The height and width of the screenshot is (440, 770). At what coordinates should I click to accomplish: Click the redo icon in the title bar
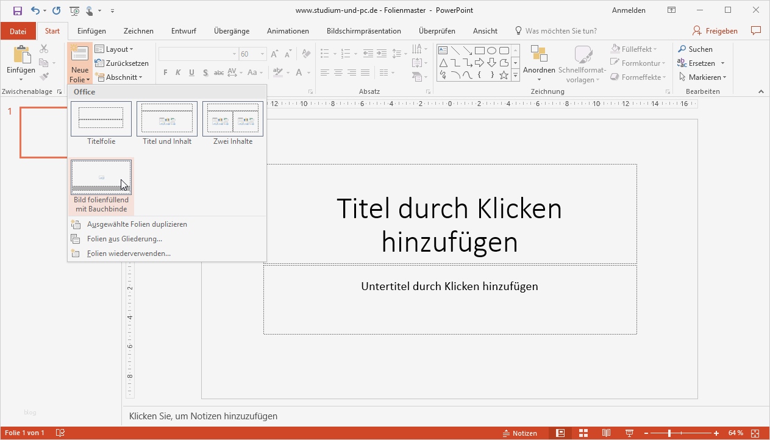[x=56, y=10]
